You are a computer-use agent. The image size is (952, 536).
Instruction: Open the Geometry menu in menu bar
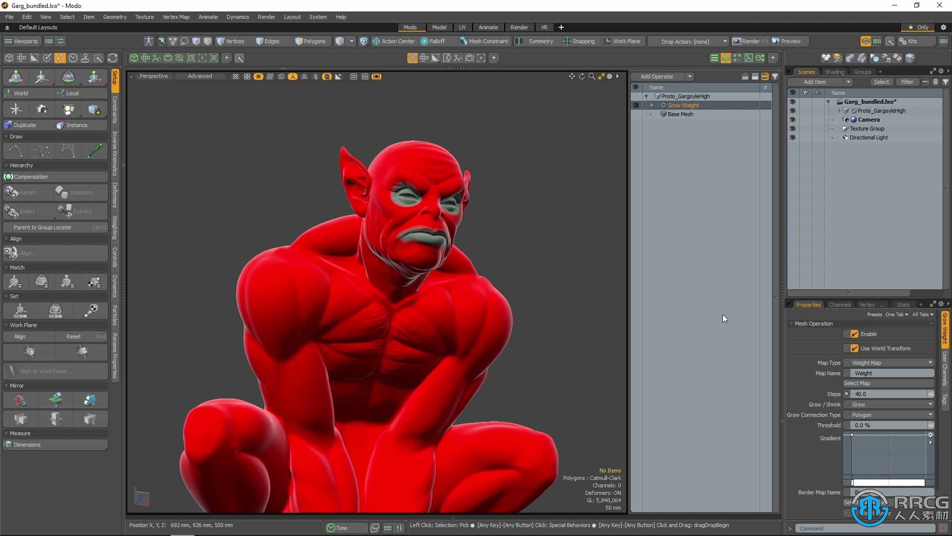[116, 17]
